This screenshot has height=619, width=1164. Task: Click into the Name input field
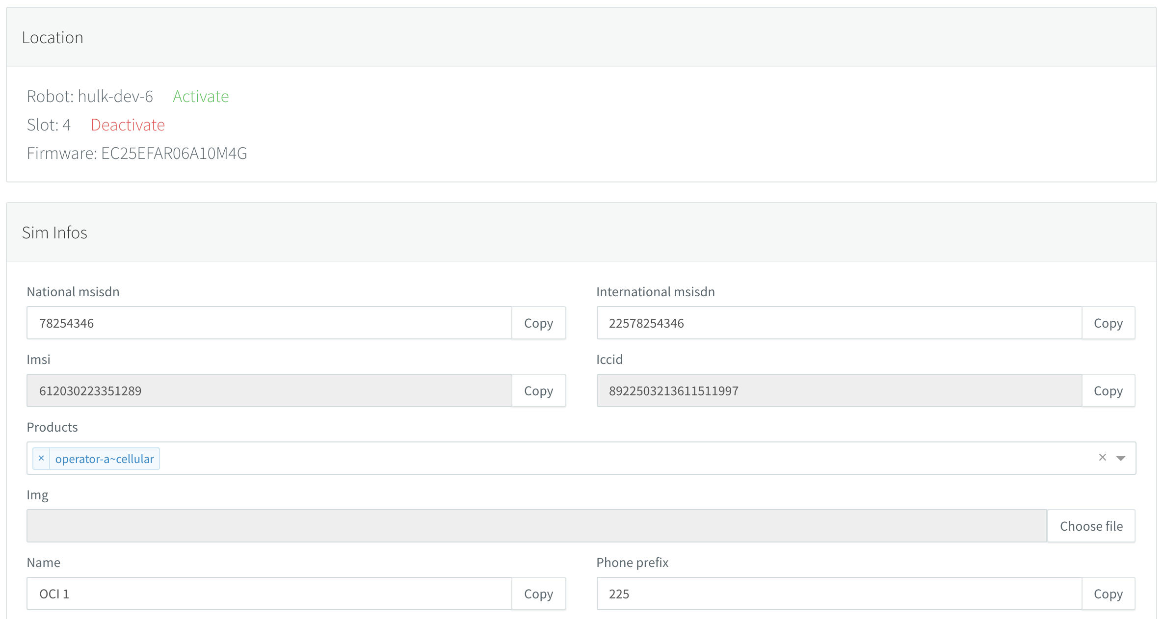point(269,593)
